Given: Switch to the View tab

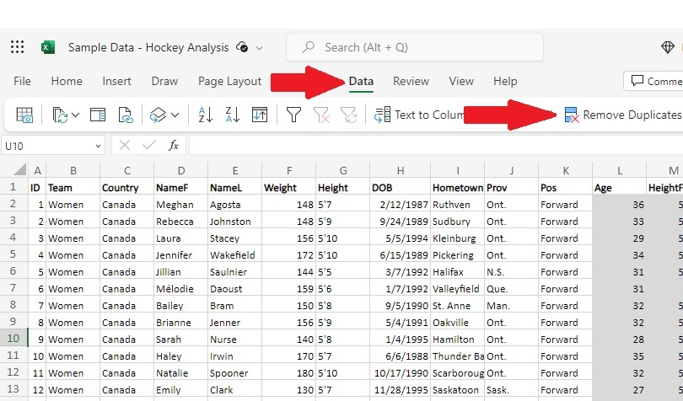Looking at the screenshot, I should click(x=461, y=82).
